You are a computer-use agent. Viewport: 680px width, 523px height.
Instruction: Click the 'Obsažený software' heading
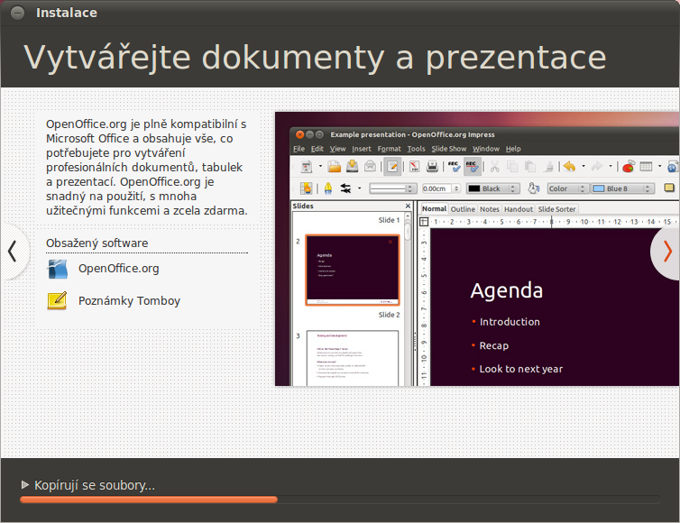97,243
